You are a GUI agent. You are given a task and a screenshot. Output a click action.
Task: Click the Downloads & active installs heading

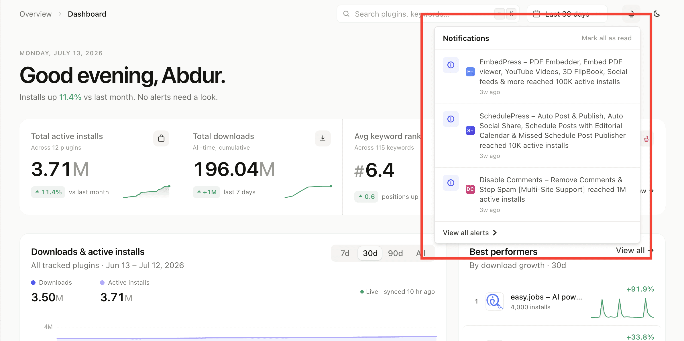pyautogui.click(x=88, y=252)
